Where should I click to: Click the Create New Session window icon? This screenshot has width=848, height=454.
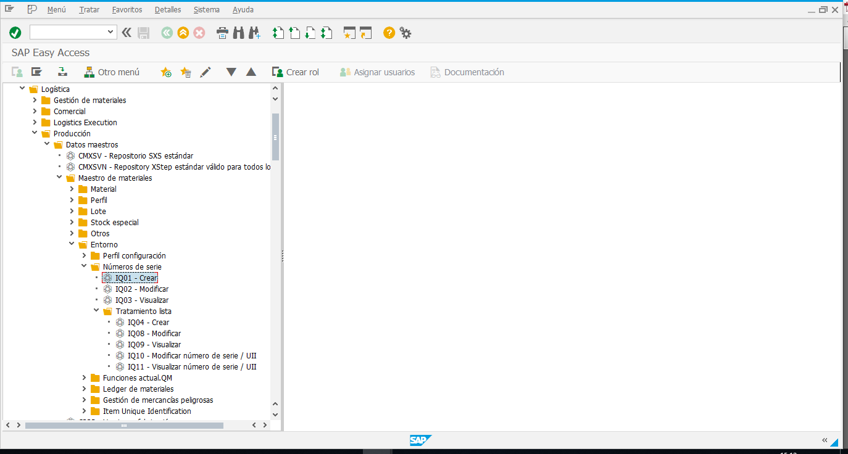(x=350, y=33)
